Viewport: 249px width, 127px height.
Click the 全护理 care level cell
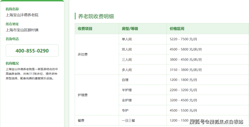pyautogui.click(x=143, y=100)
